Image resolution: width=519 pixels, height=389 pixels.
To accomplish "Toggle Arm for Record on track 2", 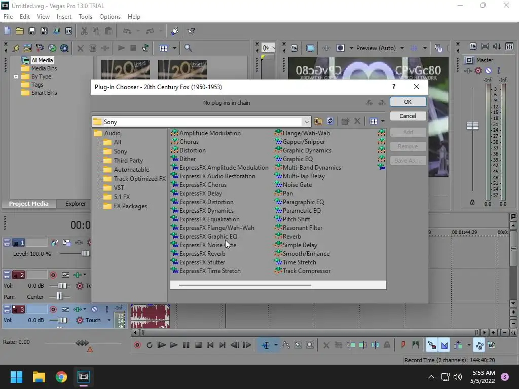I will [53, 275].
